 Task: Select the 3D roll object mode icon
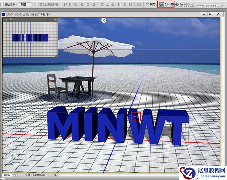pos(167,5)
